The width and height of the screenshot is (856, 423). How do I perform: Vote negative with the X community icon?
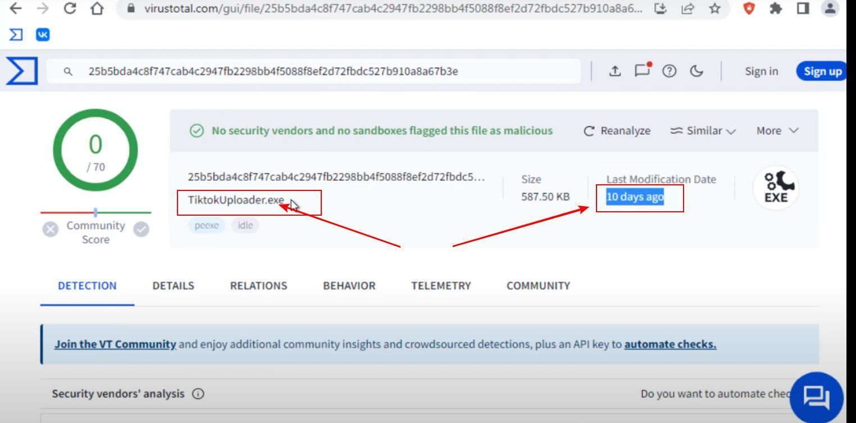[x=51, y=229]
